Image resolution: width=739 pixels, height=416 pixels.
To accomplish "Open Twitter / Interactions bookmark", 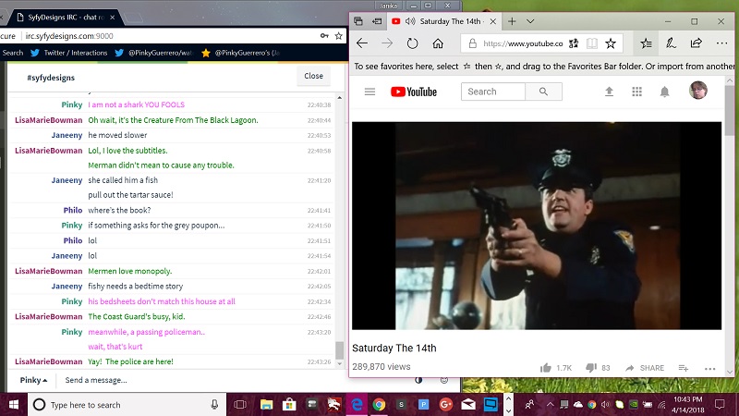I will pyautogui.click(x=68, y=53).
